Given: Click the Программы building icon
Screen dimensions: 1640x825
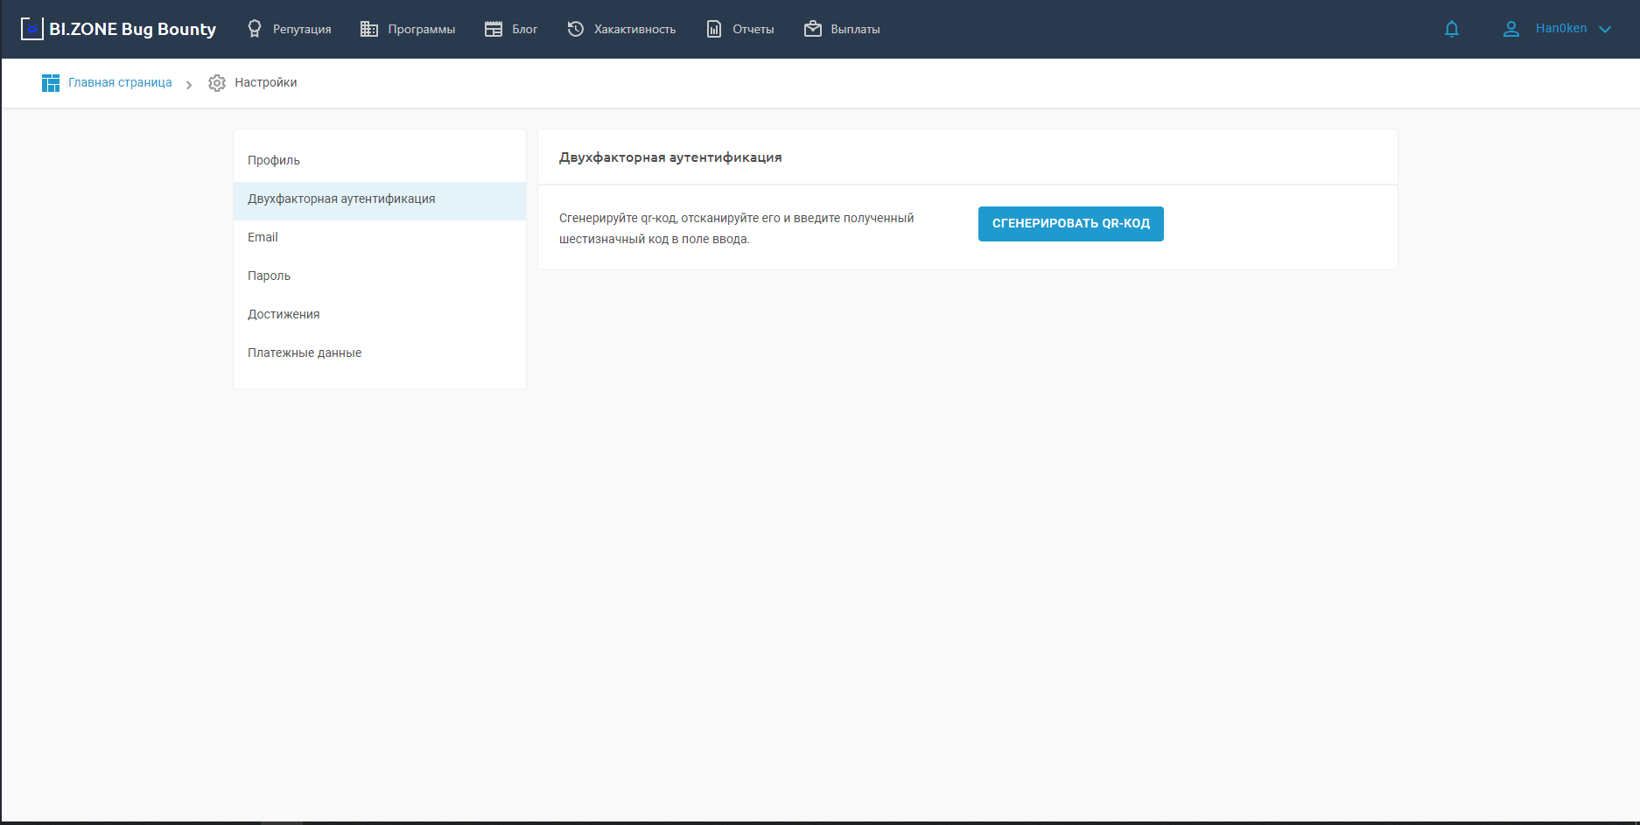Looking at the screenshot, I should (369, 29).
